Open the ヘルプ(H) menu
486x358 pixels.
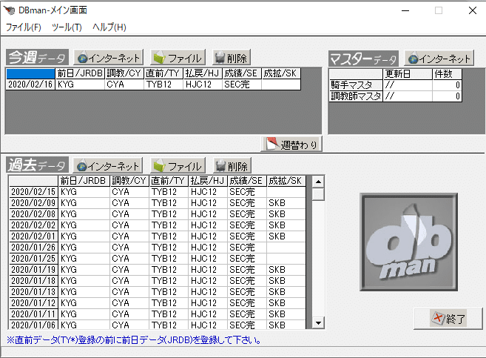[109, 27]
